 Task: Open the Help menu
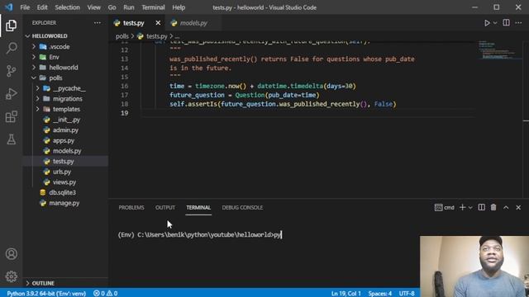pyautogui.click(x=179, y=7)
